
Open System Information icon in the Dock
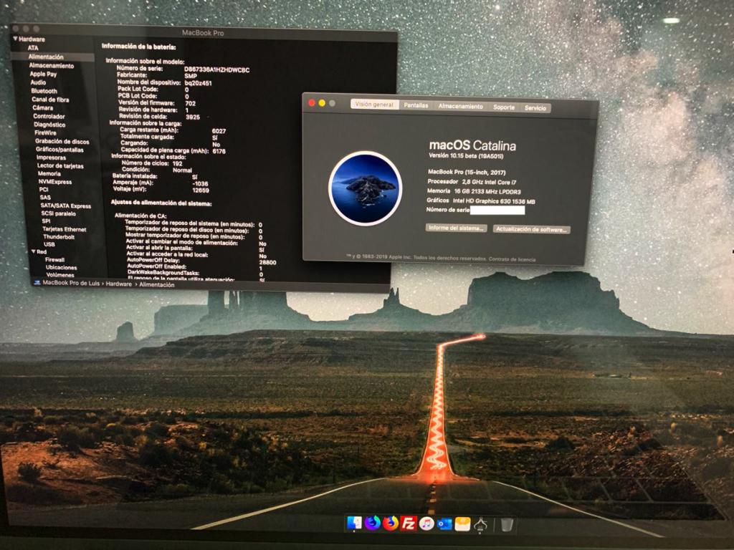tap(480, 525)
